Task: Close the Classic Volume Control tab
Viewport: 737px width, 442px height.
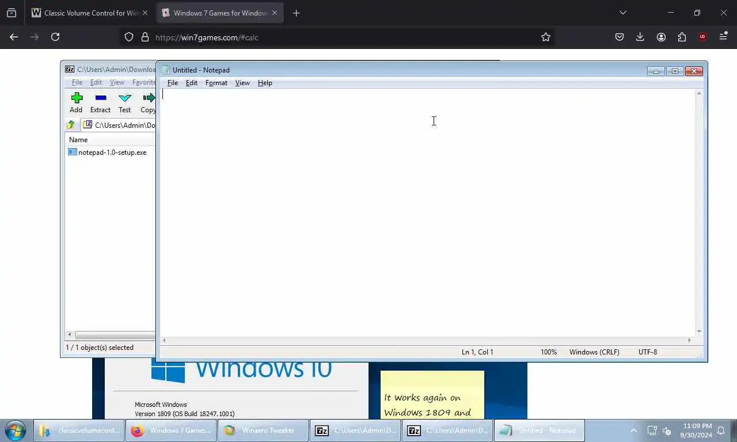Action: (145, 13)
